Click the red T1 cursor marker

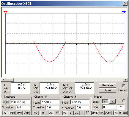(x=5, y=12)
